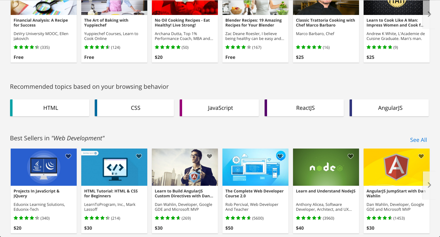
Task: Open the HTML recommended topic
Action: [50, 108]
